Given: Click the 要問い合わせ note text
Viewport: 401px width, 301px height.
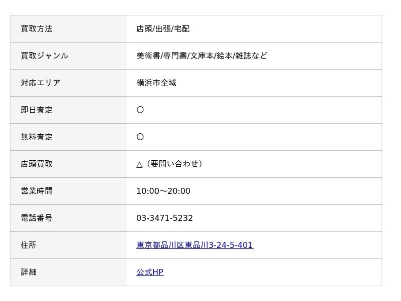Looking at the screenshot, I should coord(174,164).
